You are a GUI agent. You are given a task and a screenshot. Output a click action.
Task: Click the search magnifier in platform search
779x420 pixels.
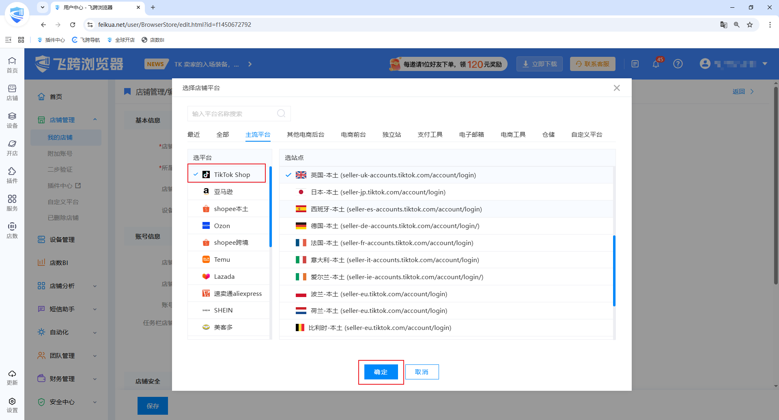pyautogui.click(x=281, y=114)
